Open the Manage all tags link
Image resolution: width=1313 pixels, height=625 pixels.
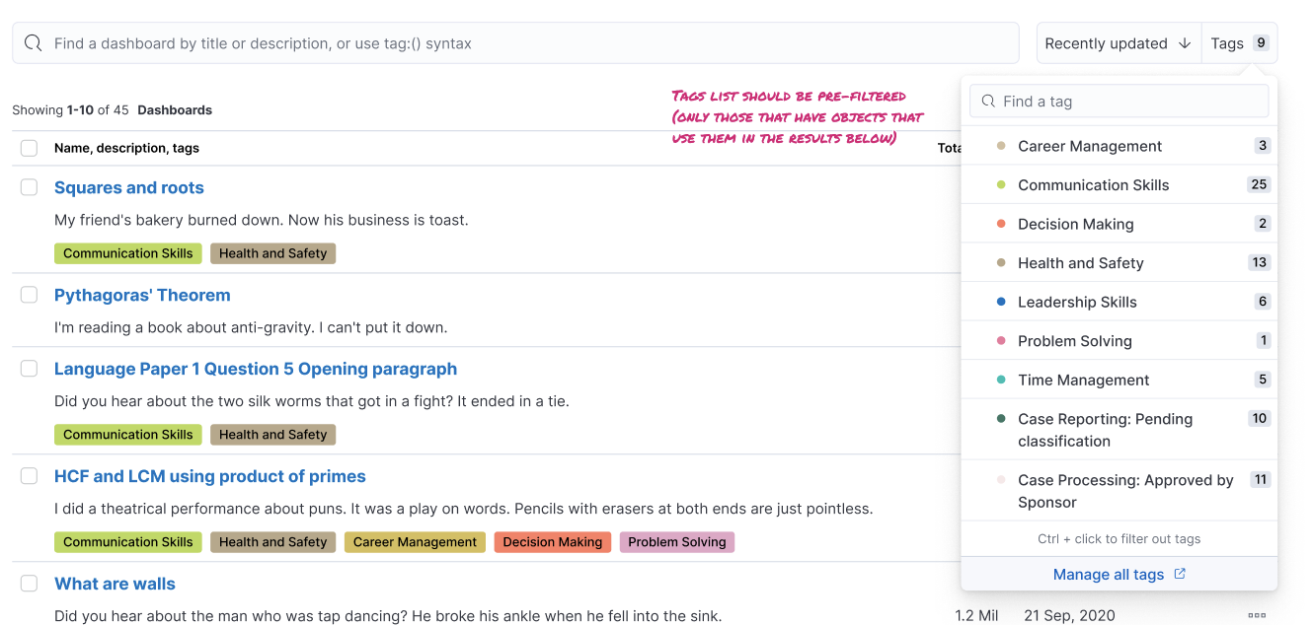pos(1110,574)
